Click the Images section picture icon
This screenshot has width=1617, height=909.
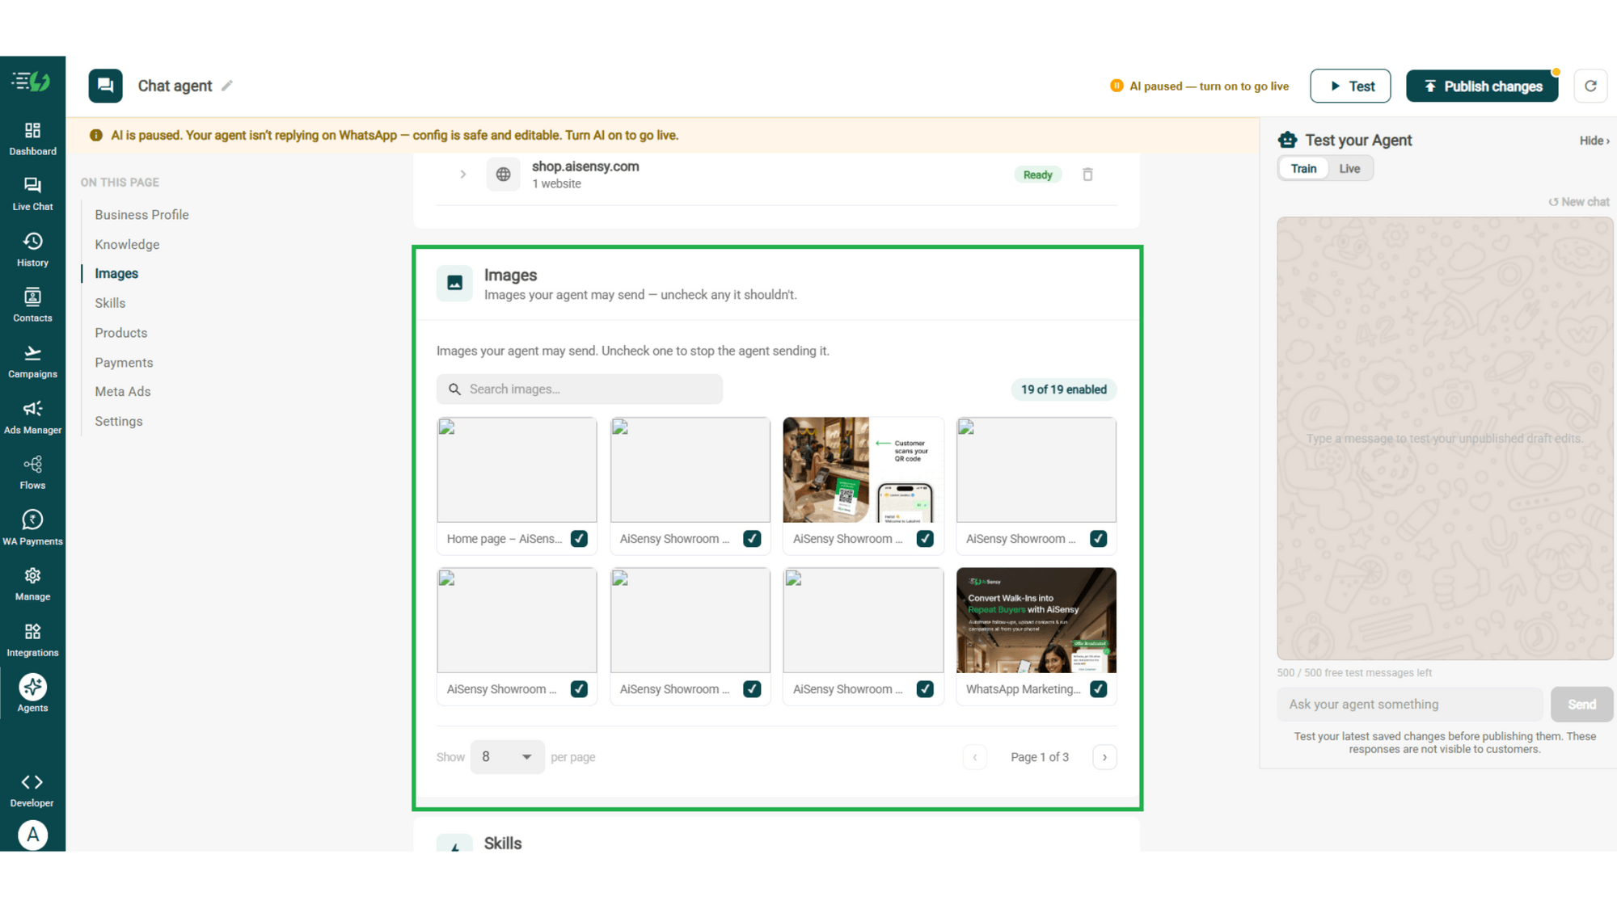pyautogui.click(x=454, y=283)
